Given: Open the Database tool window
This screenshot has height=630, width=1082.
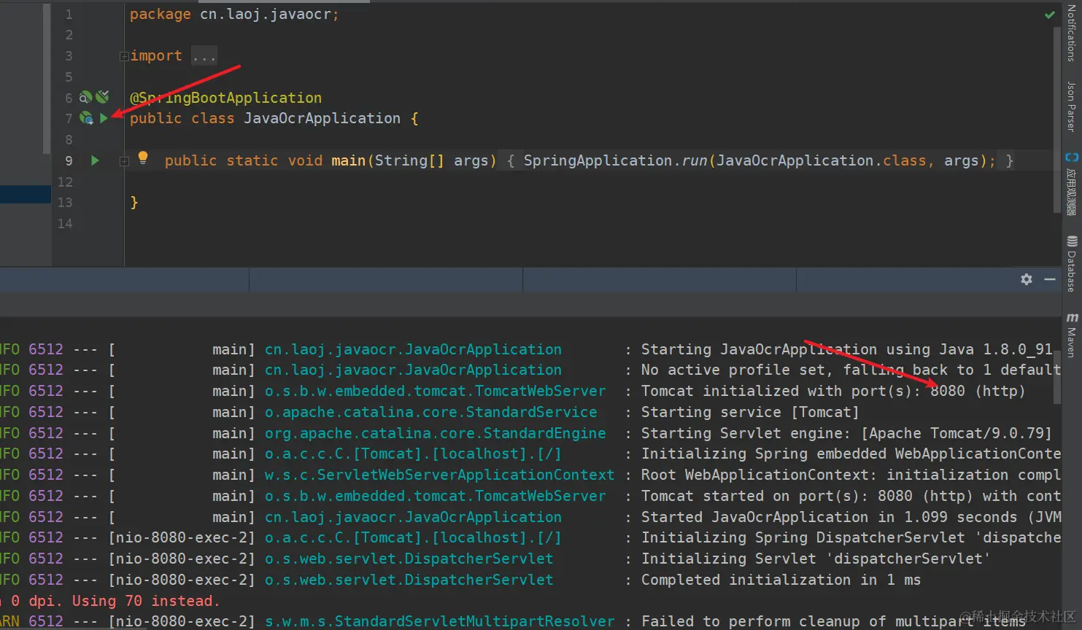Looking at the screenshot, I should (x=1071, y=263).
